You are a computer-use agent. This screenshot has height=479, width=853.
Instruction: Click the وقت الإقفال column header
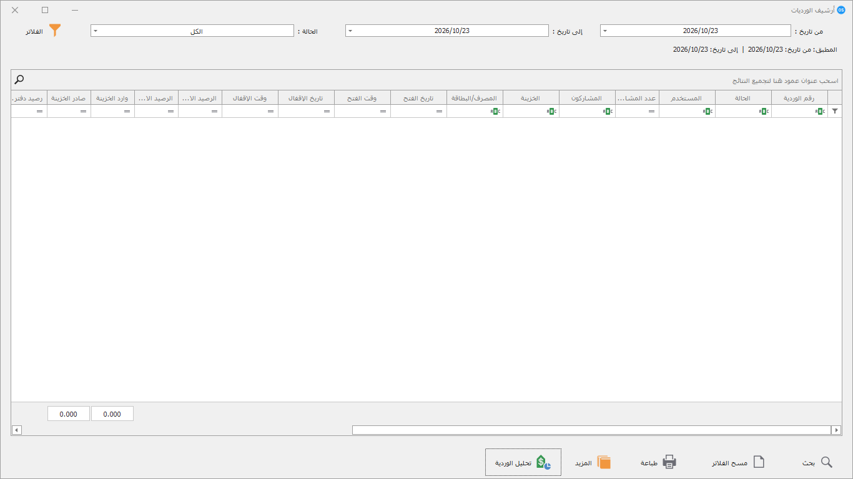coord(250,98)
